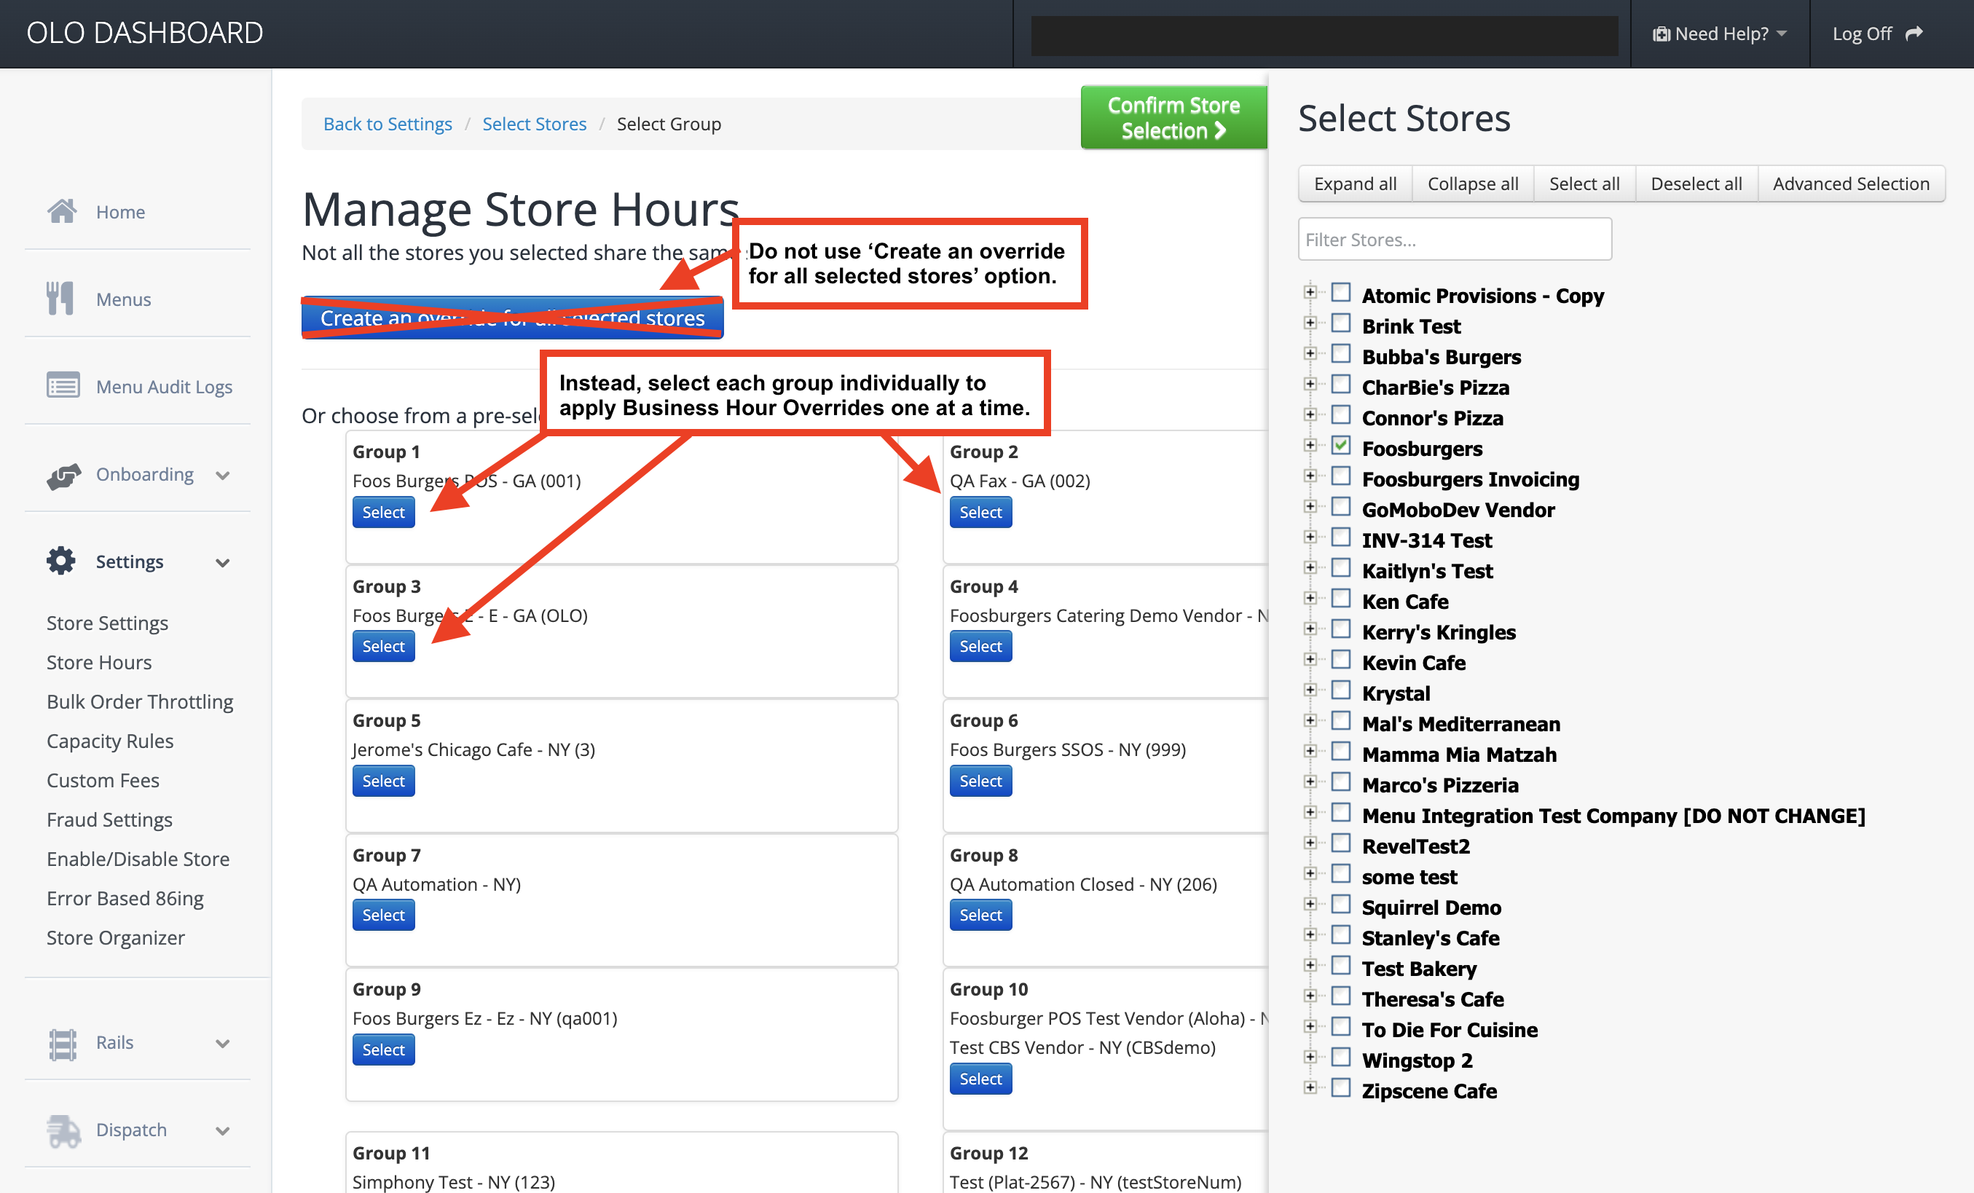Open the Need Help dropdown
Viewport: 1974px width, 1193px height.
[x=1720, y=34]
